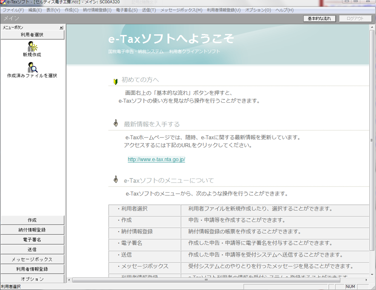Open the 表示(V) menu
Image resolution: width=376 pixels, height=290 pixels.
pyautogui.click(x=53, y=10)
